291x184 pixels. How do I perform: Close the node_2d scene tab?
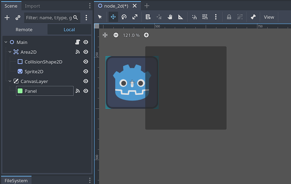[135, 6]
